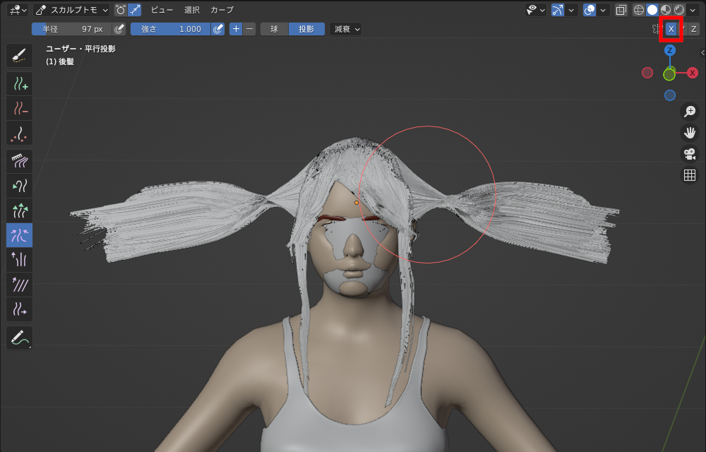Select the Slide curves tool

[19, 309]
